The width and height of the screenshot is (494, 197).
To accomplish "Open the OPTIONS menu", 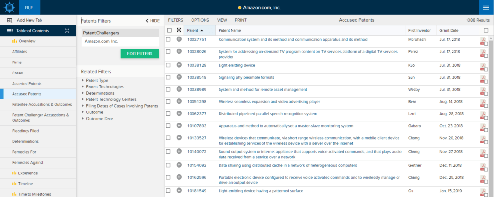I will (200, 20).
